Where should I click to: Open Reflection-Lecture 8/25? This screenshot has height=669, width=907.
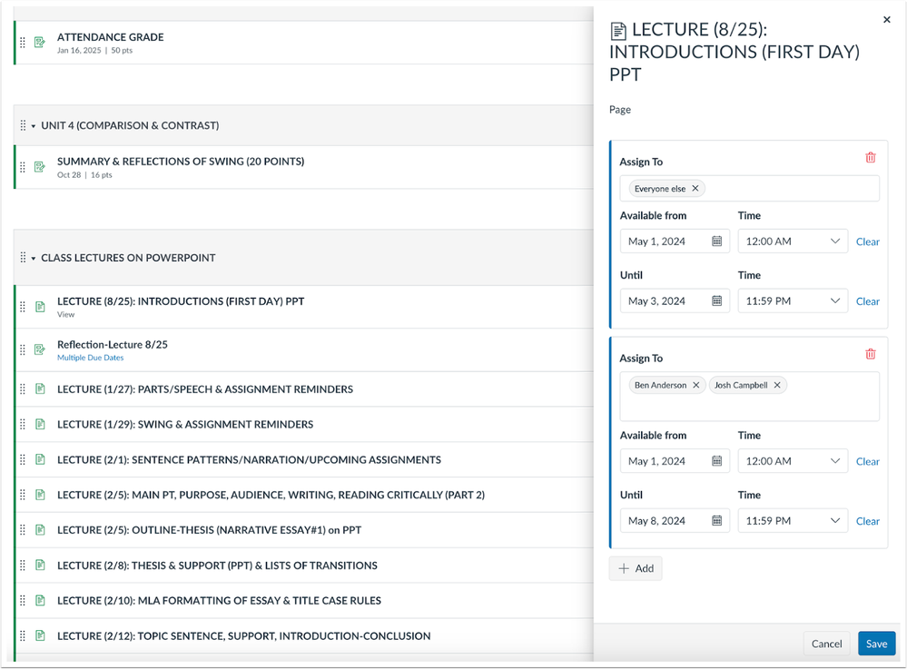113,345
